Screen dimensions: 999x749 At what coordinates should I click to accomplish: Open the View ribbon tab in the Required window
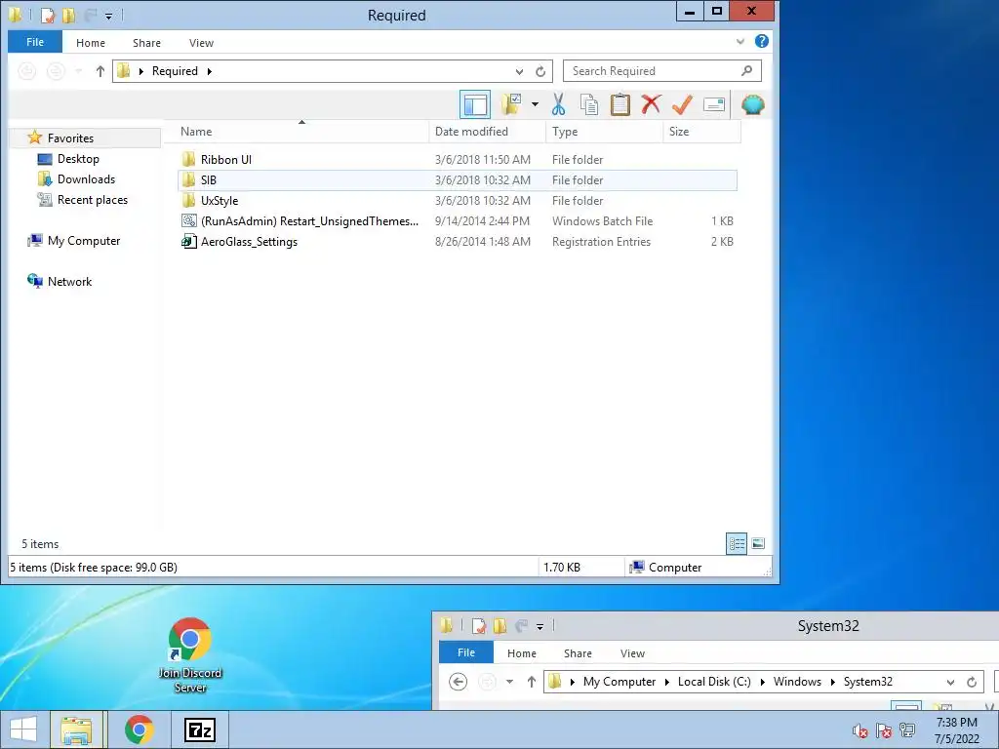201,43
